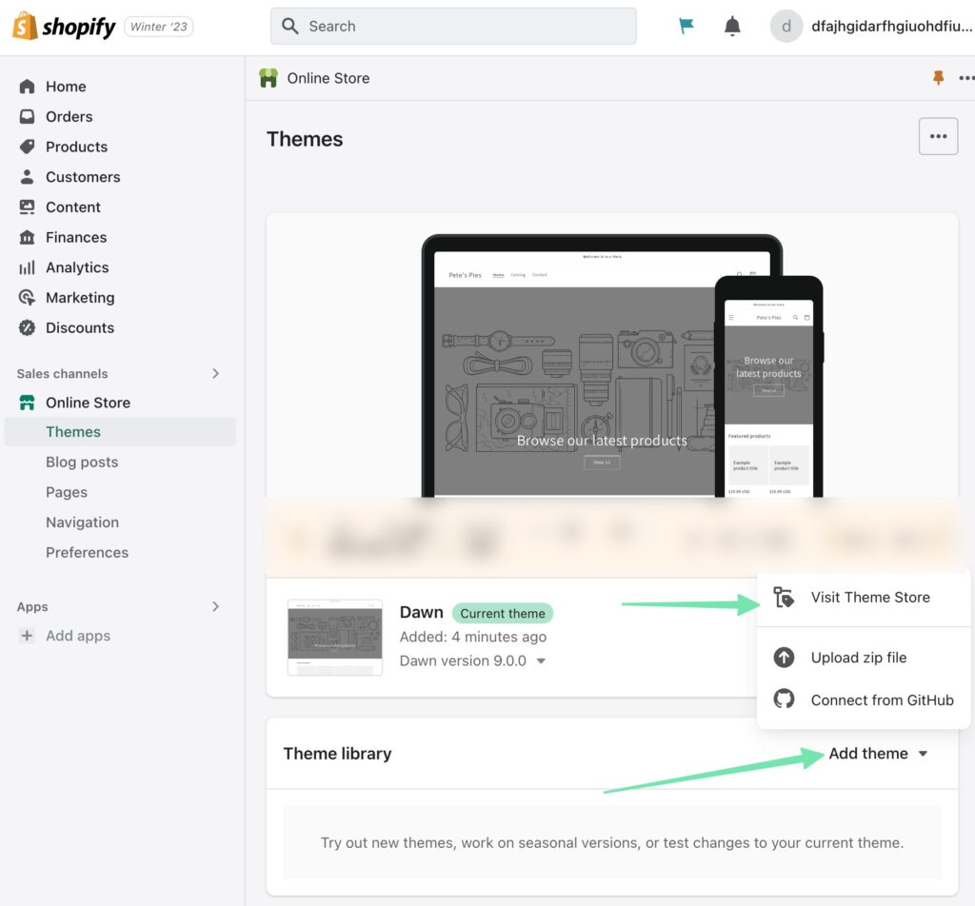Open Discounts via its sidebar icon
The height and width of the screenshot is (906, 975).
pos(27,328)
